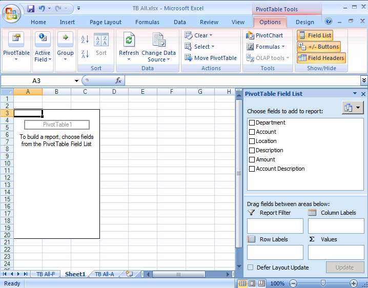368x288 pixels.
Task: Sort Z to A descending
Action: [x=85, y=54]
